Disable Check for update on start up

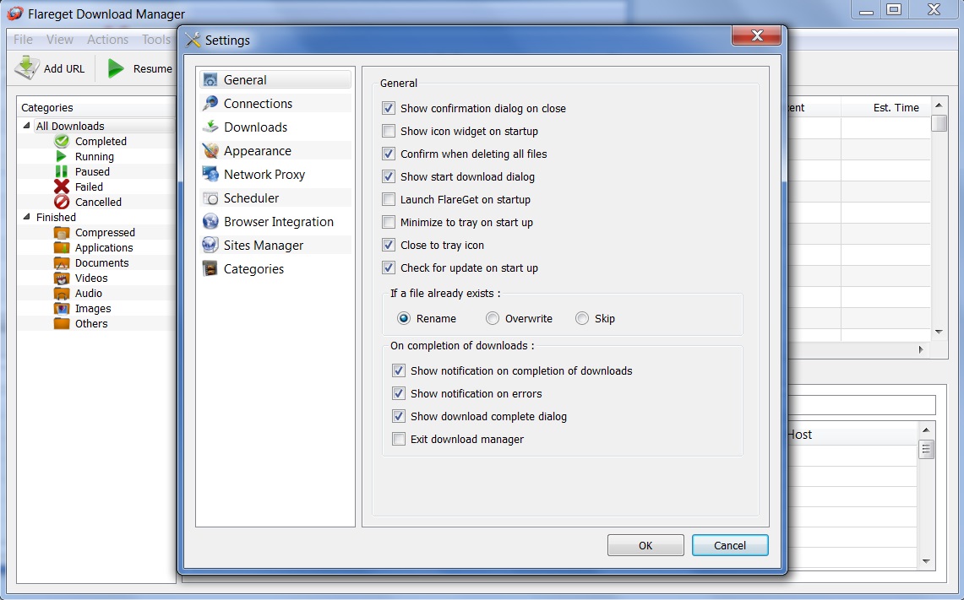point(389,268)
